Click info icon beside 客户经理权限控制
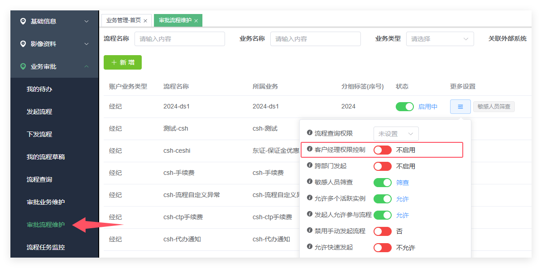The width and height of the screenshot is (542, 268). [x=310, y=149]
